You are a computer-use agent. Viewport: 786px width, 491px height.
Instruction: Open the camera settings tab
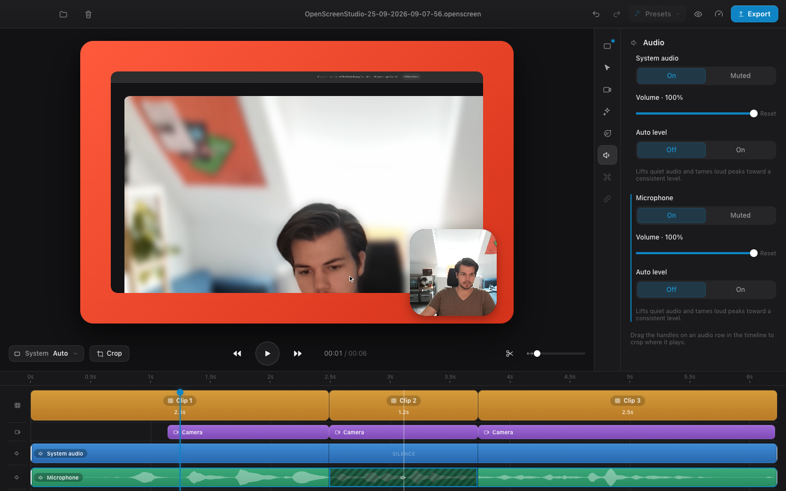point(608,89)
